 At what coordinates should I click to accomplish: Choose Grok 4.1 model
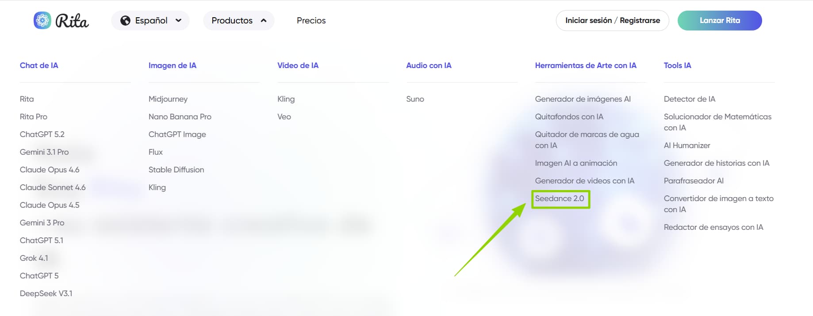(34, 258)
